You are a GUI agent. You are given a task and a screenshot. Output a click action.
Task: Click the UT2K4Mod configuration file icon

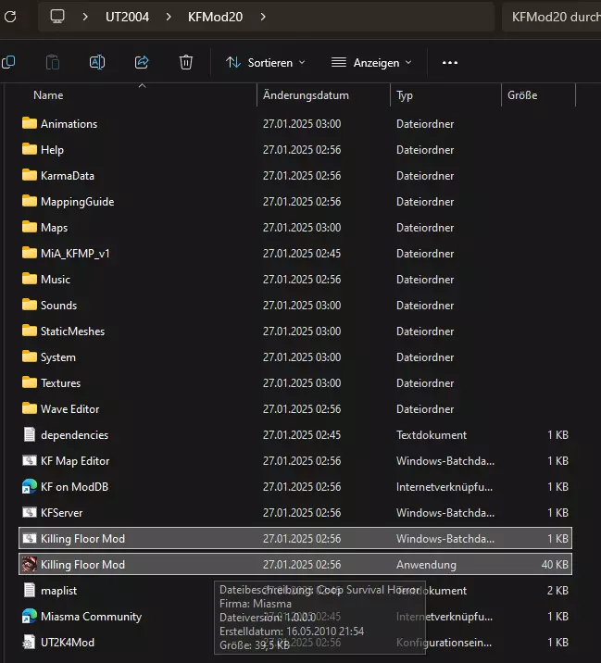tap(30, 642)
